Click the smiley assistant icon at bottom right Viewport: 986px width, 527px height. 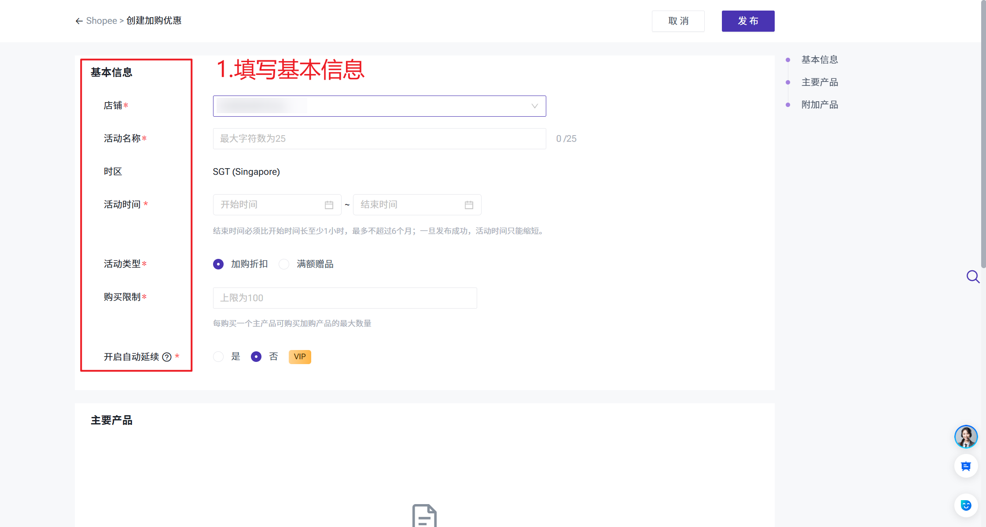pos(966,505)
